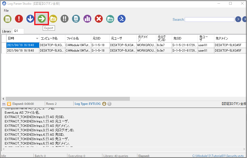The image size is (247, 158).
Task: Click the green Export arrow icon
Action: coord(41,19)
